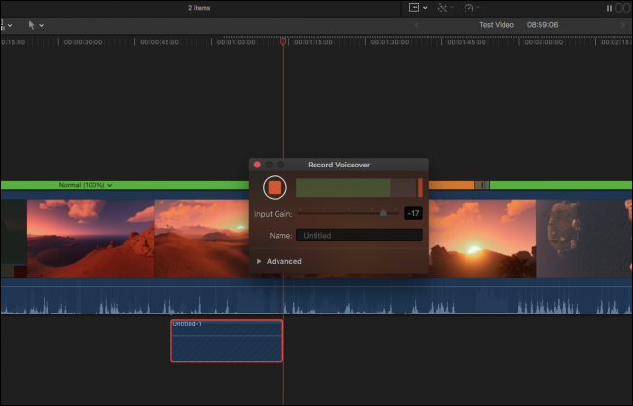633x406 pixels.
Task: Open the clip appearance options in toolbar
Action: 417,8
